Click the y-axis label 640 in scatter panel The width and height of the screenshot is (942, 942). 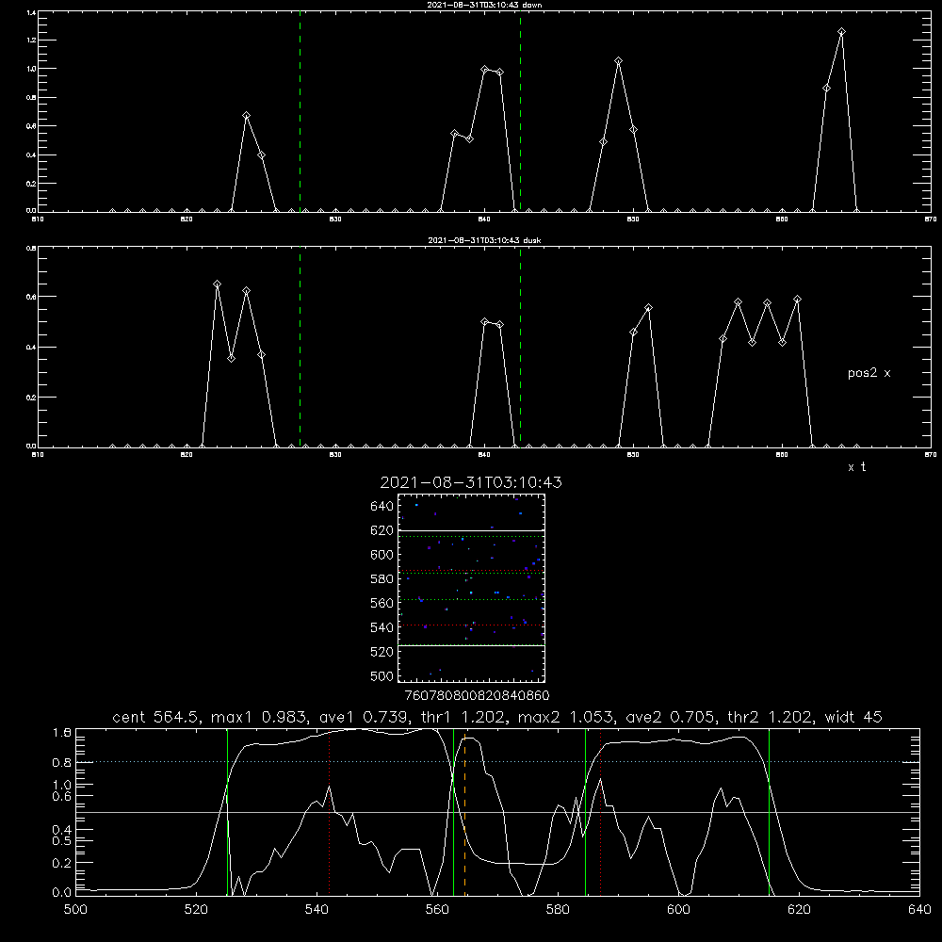click(382, 507)
